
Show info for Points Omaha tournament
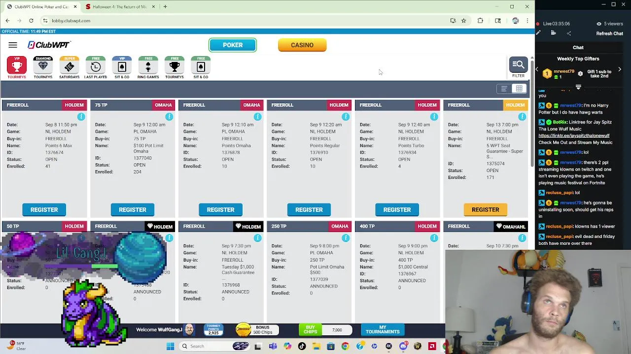(257, 117)
